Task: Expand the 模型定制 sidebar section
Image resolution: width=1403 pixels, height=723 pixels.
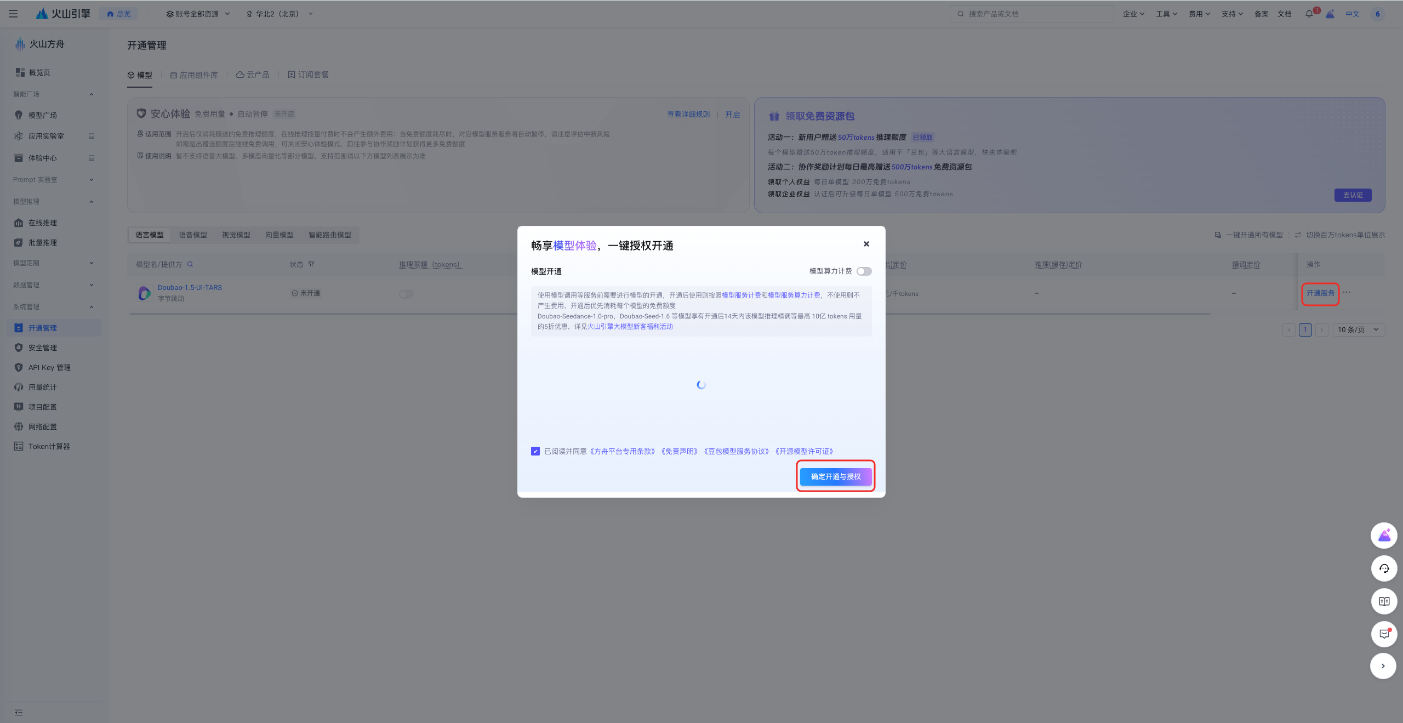Action: pyautogui.click(x=52, y=263)
